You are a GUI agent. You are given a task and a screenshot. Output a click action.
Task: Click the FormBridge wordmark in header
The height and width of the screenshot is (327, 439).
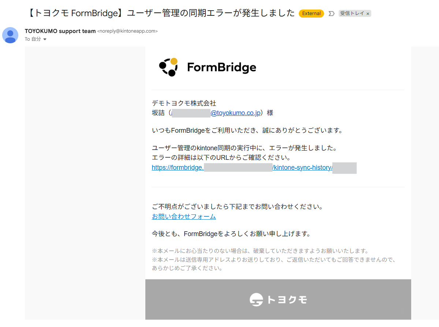pyautogui.click(x=222, y=67)
